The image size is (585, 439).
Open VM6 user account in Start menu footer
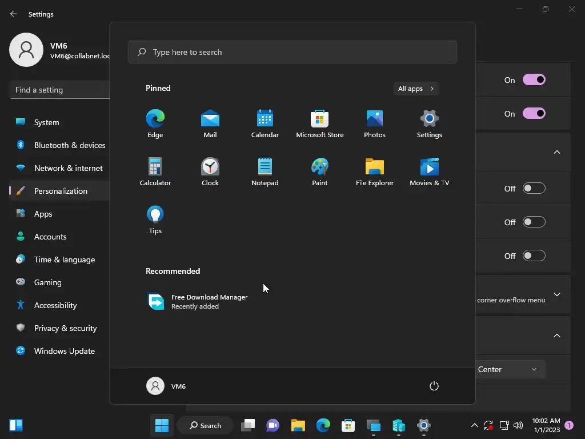coord(166,386)
